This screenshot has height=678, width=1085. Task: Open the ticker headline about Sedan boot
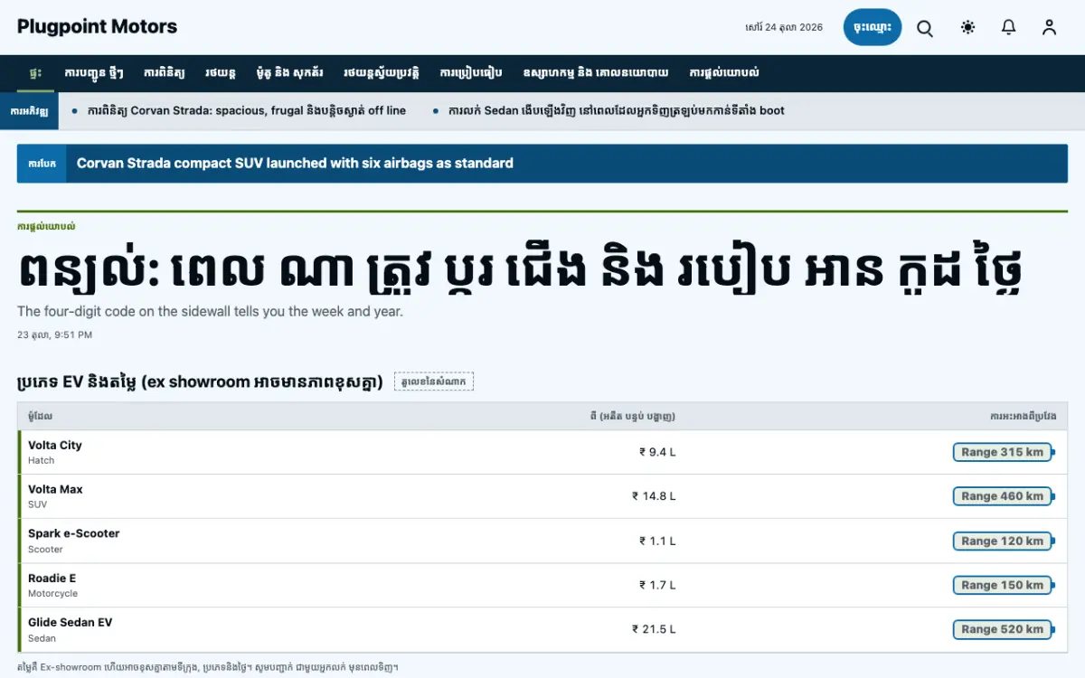[617, 110]
